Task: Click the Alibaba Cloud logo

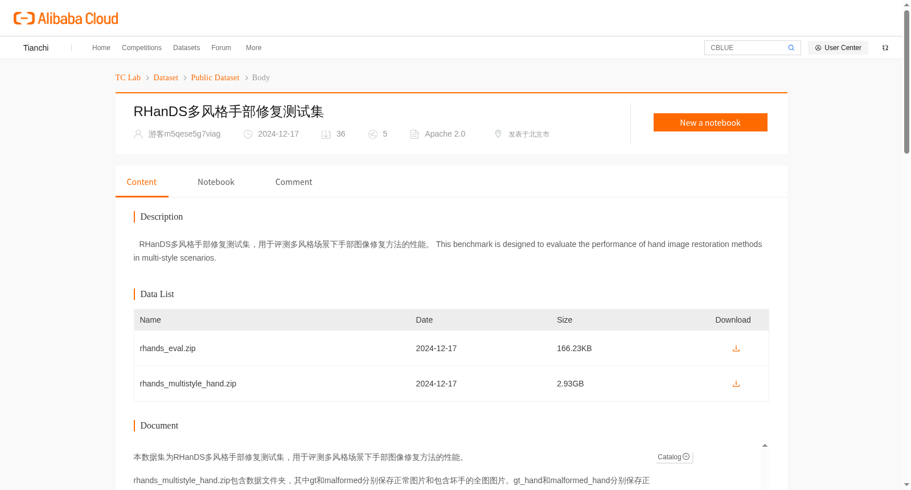Action: pos(66,18)
